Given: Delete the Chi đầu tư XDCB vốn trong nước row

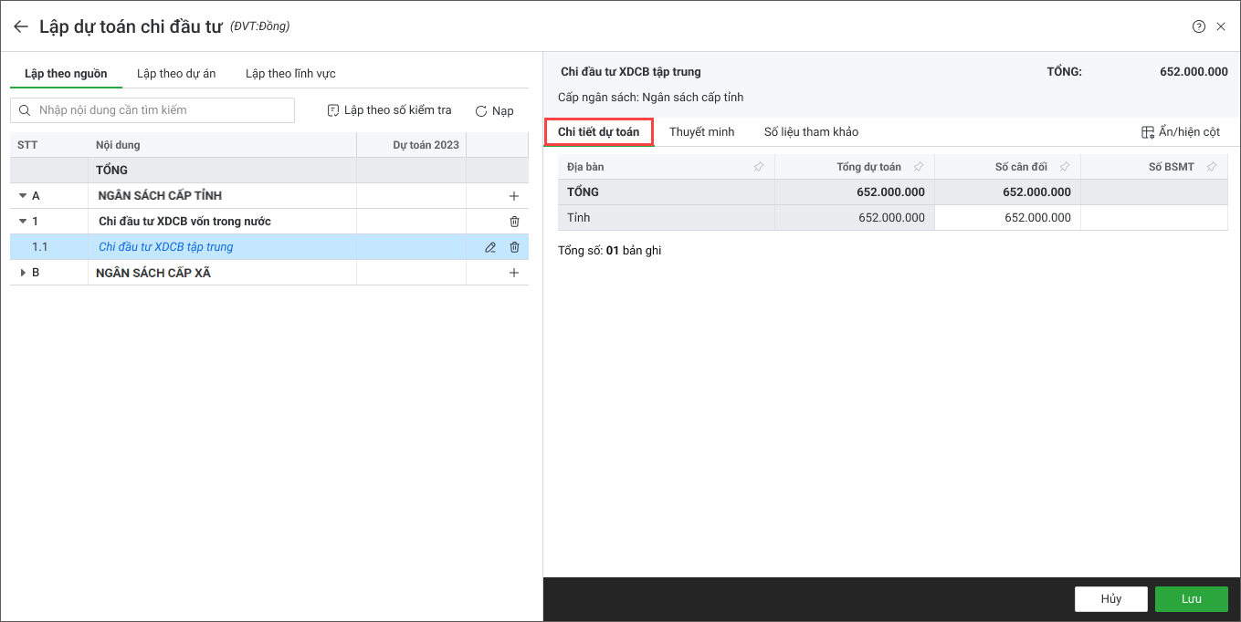Looking at the screenshot, I should (514, 222).
